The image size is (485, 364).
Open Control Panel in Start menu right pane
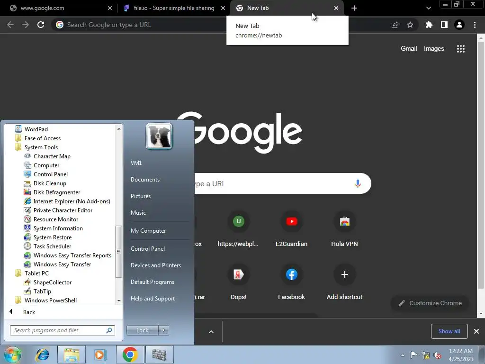pos(148,249)
